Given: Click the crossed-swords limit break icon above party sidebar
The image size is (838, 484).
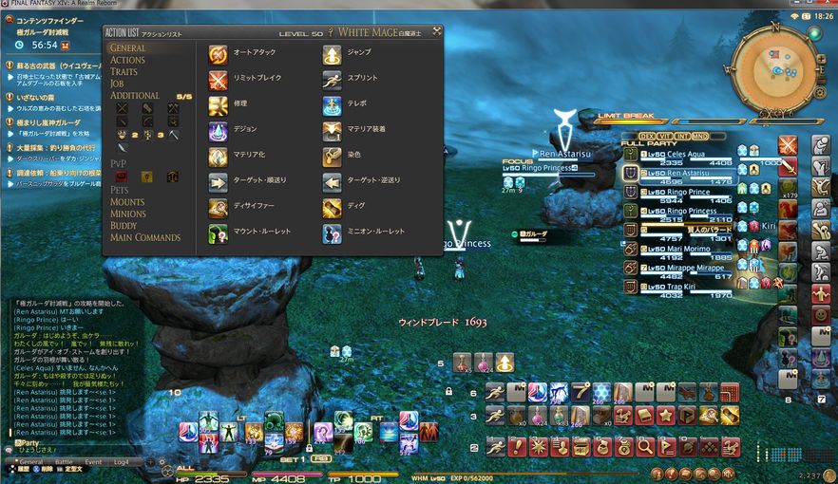Looking at the screenshot, I should 788,145.
